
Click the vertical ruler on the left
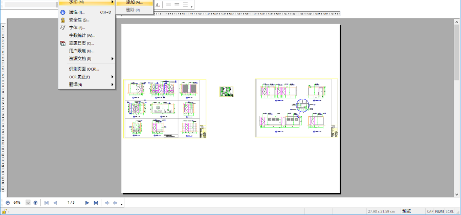tap(3, 109)
